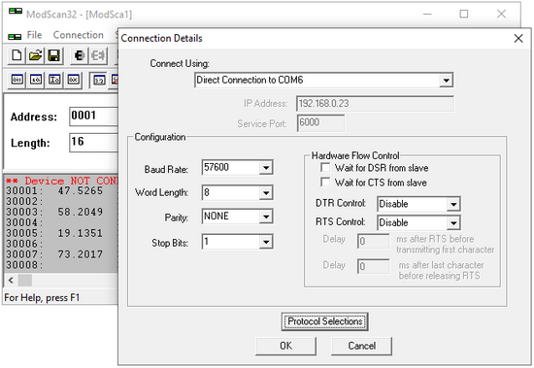Screen dimensions: 534x368
Task: Maximize the ModScan32 window
Action: pos(464,14)
